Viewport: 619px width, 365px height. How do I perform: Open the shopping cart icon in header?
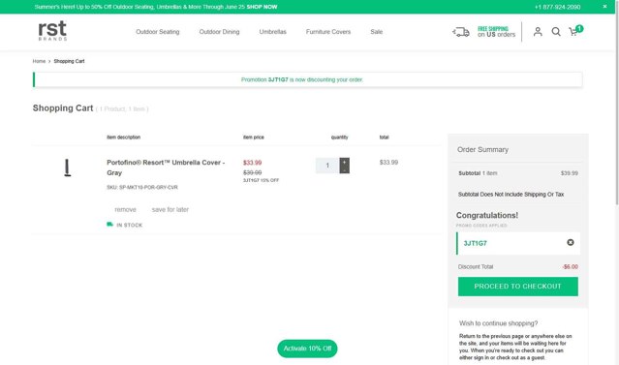tap(575, 31)
